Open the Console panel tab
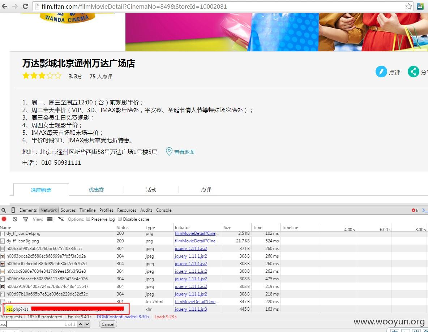Screen dimensions: 428x332 tap(164, 210)
